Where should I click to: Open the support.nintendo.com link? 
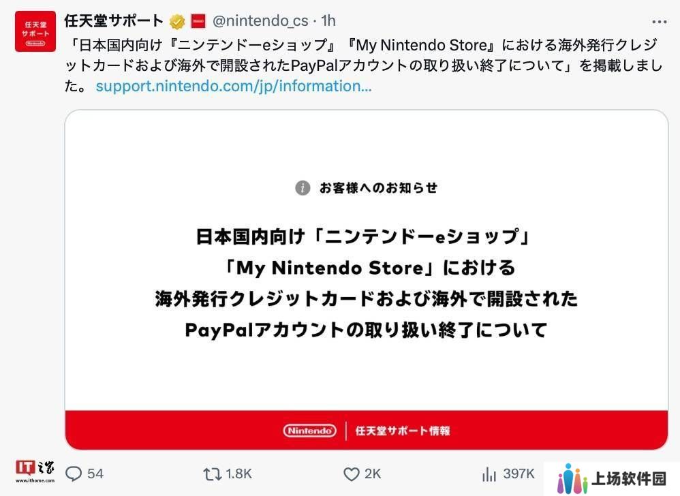234,87
